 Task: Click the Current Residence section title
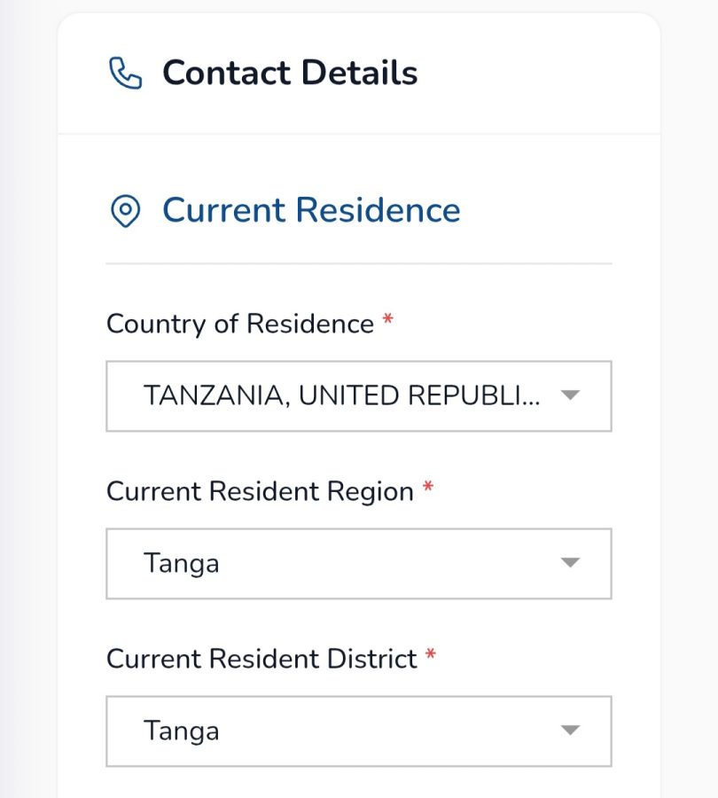click(311, 211)
